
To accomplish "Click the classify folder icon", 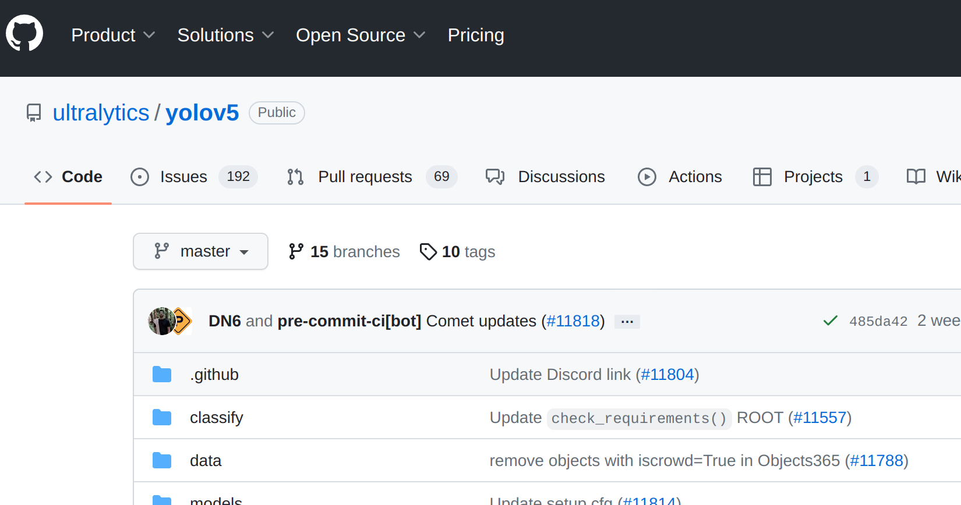I will click(162, 418).
